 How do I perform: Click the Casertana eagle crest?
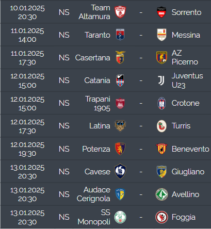[x=120, y=57]
